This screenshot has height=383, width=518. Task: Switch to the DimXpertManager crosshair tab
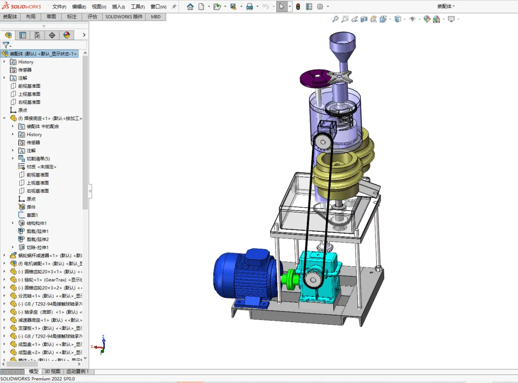click(x=52, y=35)
